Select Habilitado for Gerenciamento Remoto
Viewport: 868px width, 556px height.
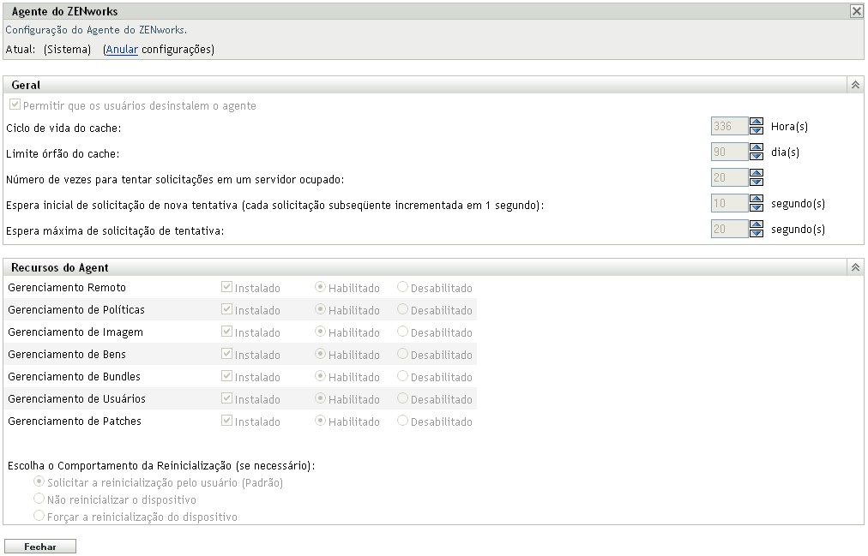[x=320, y=287]
